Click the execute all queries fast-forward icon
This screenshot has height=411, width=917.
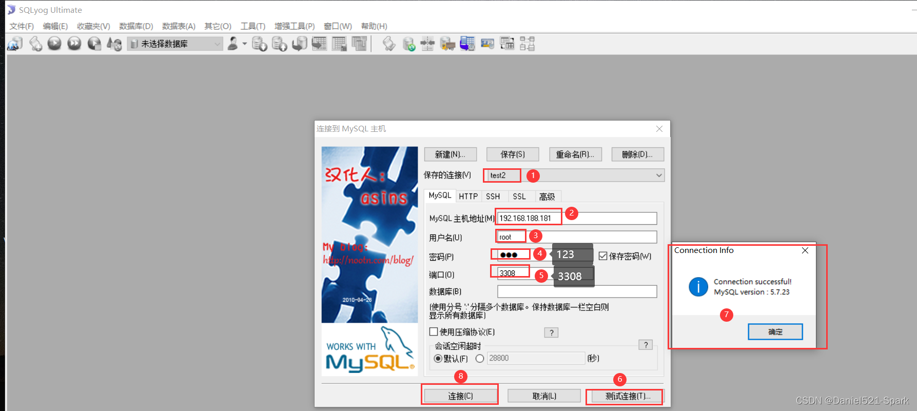pyautogui.click(x=74, y=44)
